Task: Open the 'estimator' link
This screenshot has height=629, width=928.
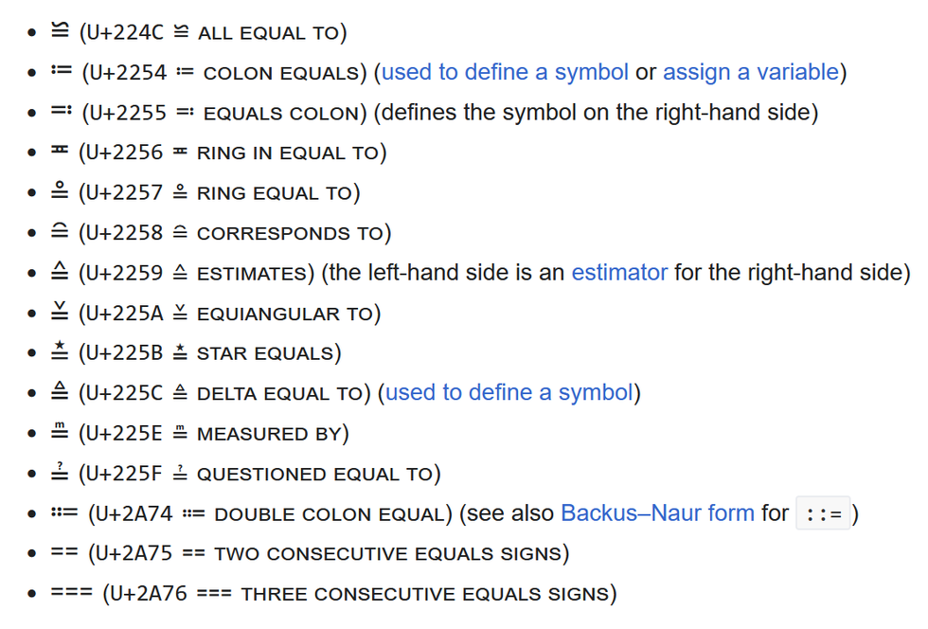Action: pyautogui.click(x=619, y=273)
